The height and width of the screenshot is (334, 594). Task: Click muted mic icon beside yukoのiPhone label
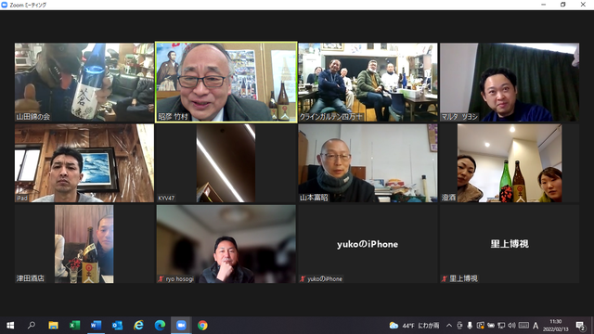[x=303, y=278]
